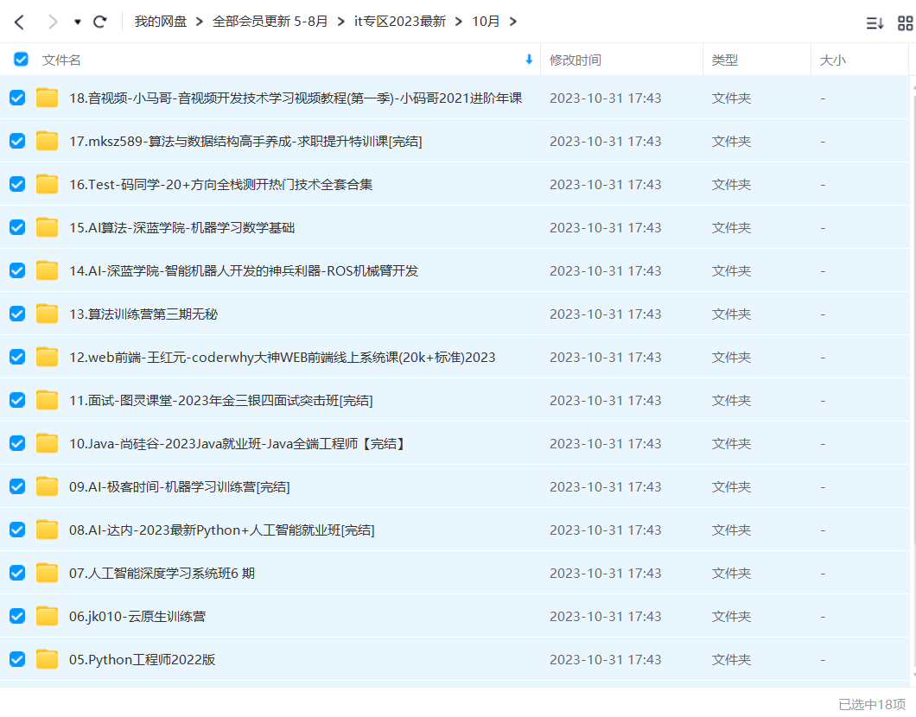This screenshot has height=717, width=916.
Task: Switch to grid view icon
Action: point(905,23)
